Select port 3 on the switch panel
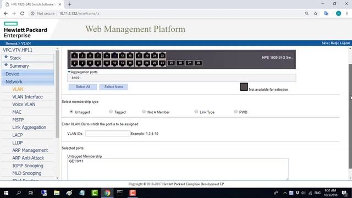Image resolution: width=352 pixels, height=198 pixels. [82, 56]
